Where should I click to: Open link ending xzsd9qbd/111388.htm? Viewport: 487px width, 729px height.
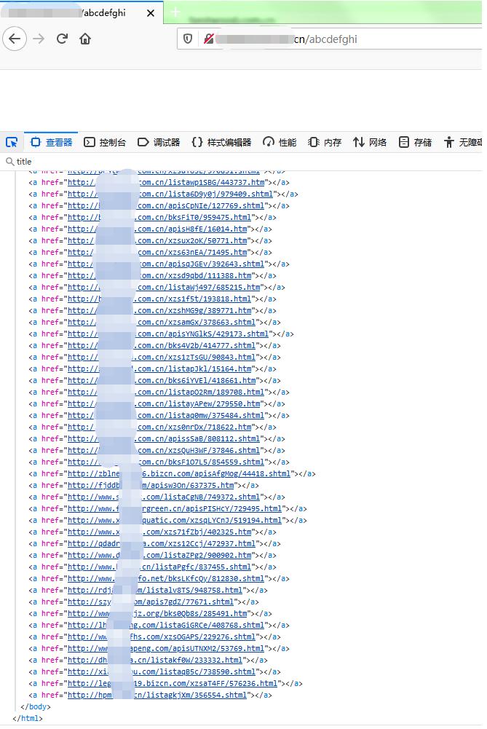(x=159, y=275)
